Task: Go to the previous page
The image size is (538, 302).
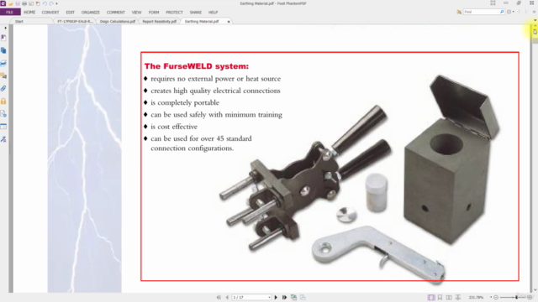Action: click(227, 297)
